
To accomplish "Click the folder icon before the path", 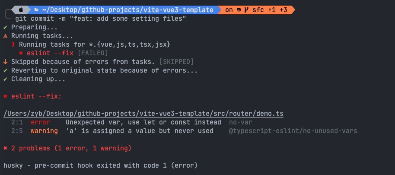I will click(37, 10).
